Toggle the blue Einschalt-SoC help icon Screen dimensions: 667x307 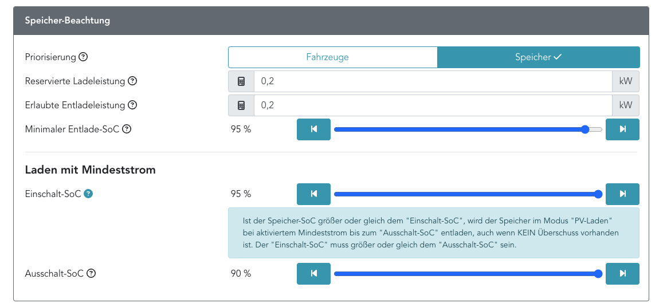click(88, 194)
